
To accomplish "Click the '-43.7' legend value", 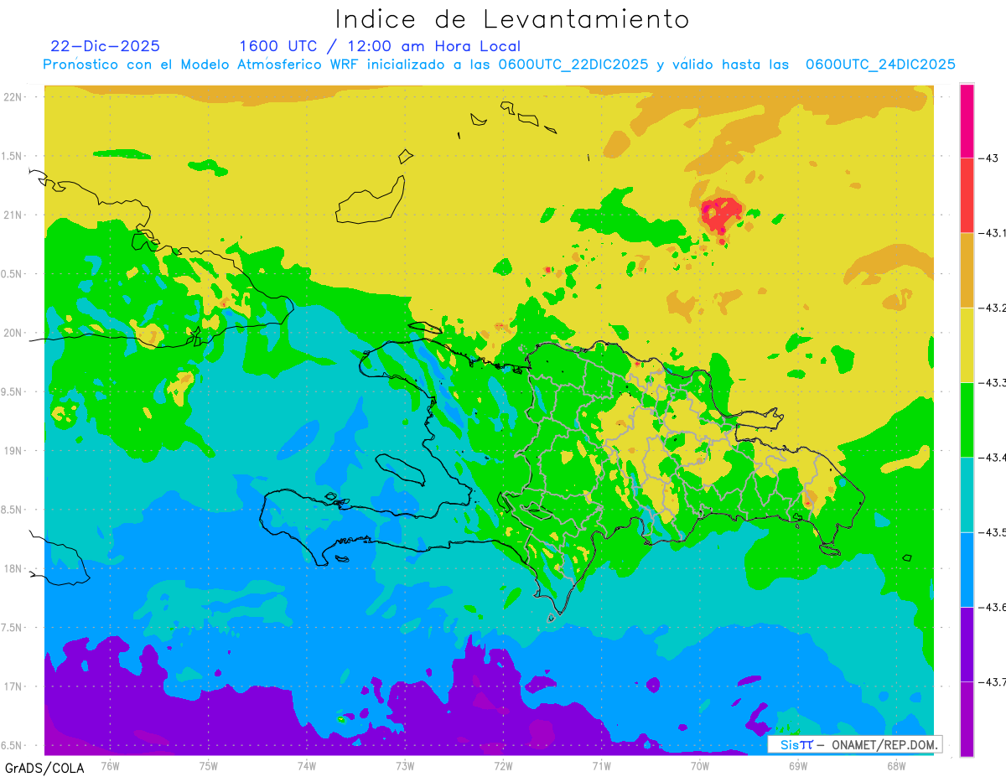I will (993, 681).
